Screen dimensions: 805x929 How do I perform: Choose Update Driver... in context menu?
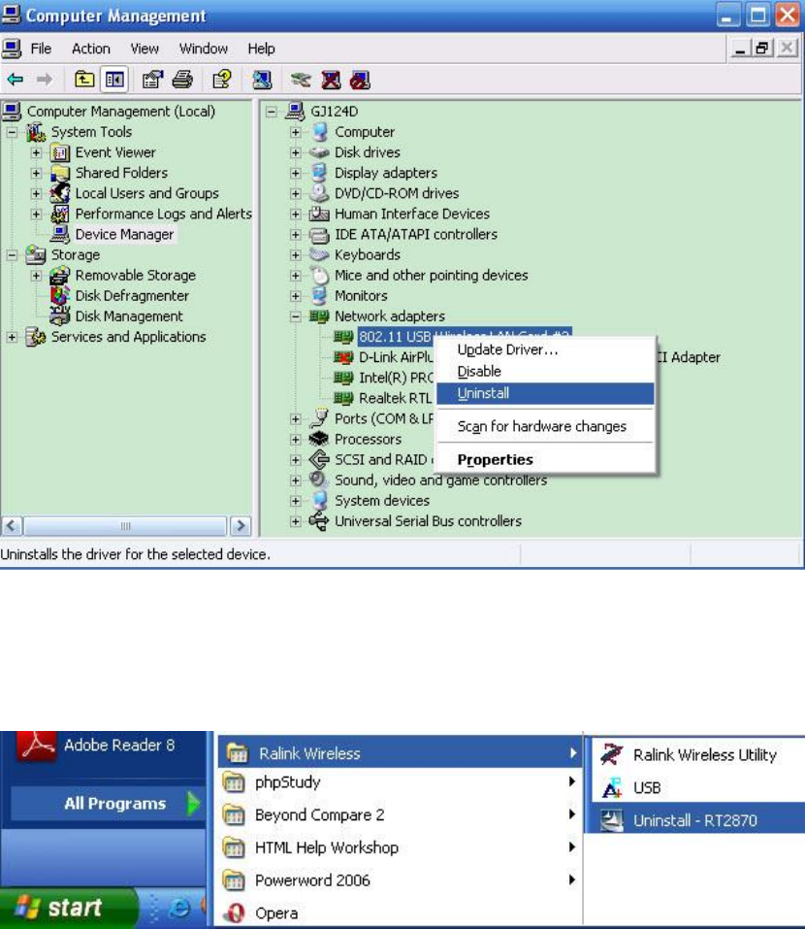[x=545, y=349]
